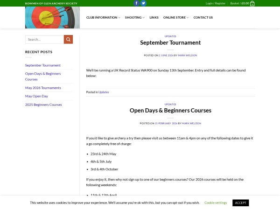Click 'Bowmen of Glen Archery Society' header text

[x=51, y=3]
